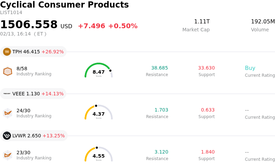Open the LVWR 2.650 stock pill

[x=34, y=136]
